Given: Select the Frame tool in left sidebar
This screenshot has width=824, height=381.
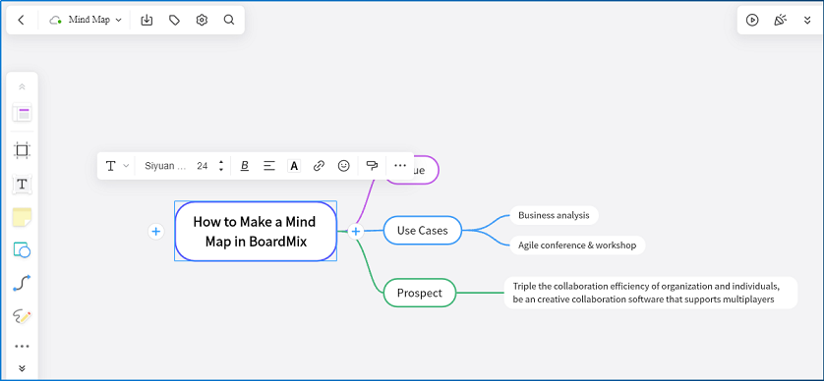Looking at the screenshot, I should click(22, 150).
